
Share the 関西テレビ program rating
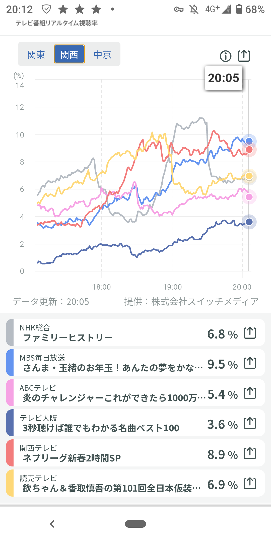click(250, 454)
